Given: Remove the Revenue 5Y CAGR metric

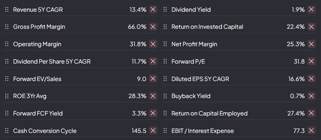Looking at the screenshot, I should coord(153,10).
